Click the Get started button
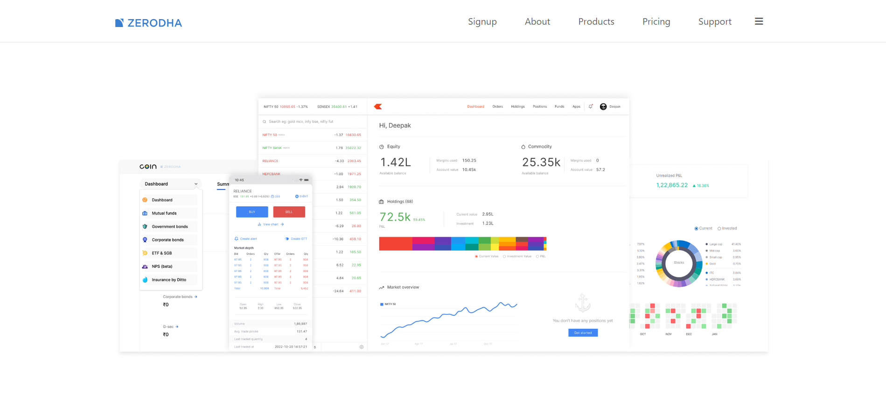The image size is (886, 408). pos(583,333)
